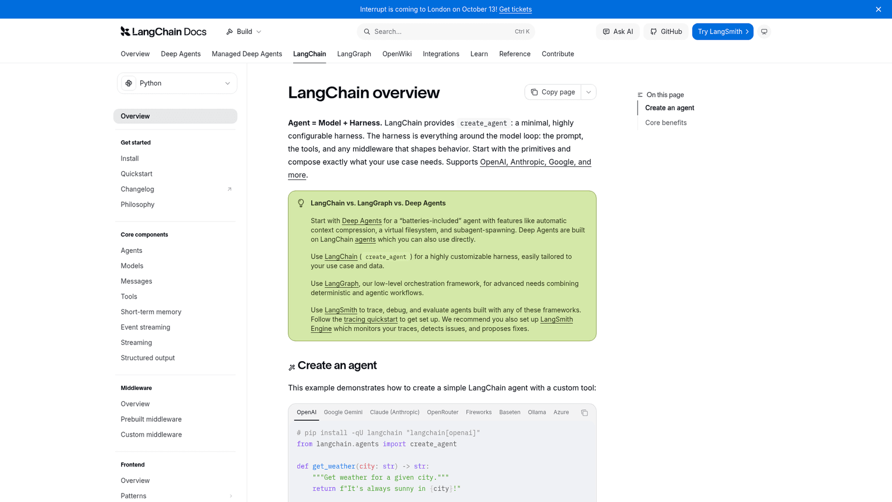Switch to the Deep Agents tab
Image resolution: width=892 pixels, height=502 pixels.
[x=181, y=54]
